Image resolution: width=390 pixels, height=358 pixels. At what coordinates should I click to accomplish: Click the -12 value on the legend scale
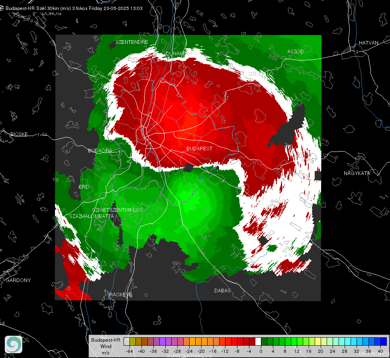pos(225,351)
